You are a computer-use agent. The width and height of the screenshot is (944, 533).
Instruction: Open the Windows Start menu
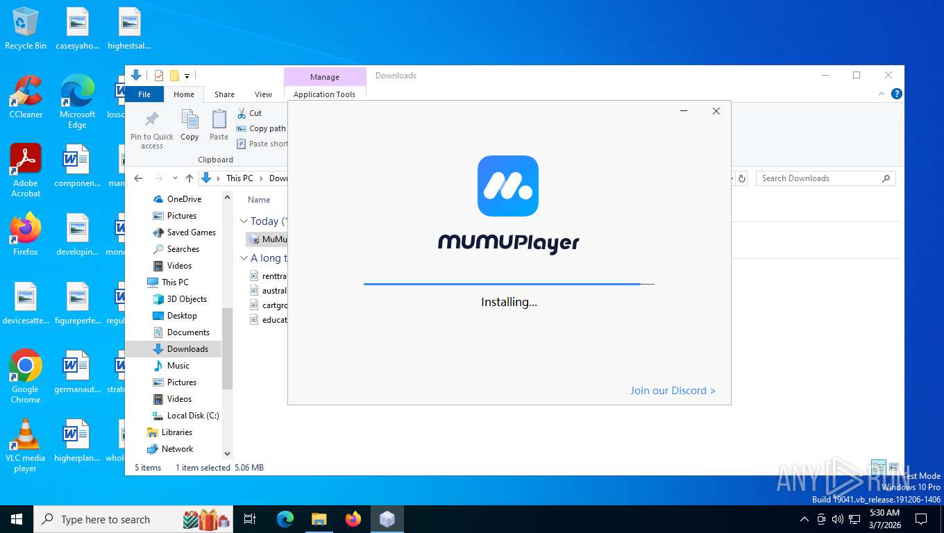[17, 519]
